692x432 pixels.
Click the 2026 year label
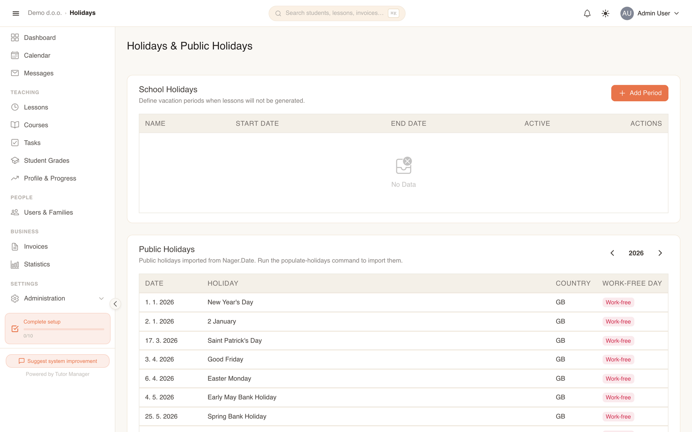[636, 253]
